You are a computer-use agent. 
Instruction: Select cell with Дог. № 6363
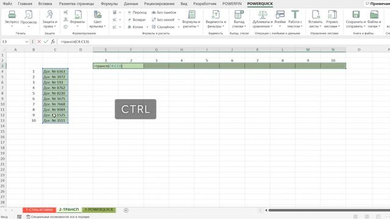point(55,71)
